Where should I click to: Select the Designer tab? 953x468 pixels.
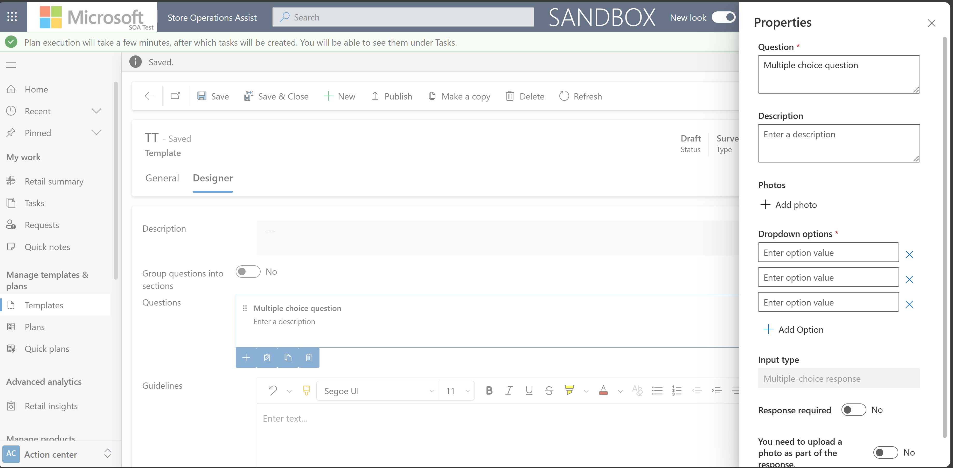point(213,178)
